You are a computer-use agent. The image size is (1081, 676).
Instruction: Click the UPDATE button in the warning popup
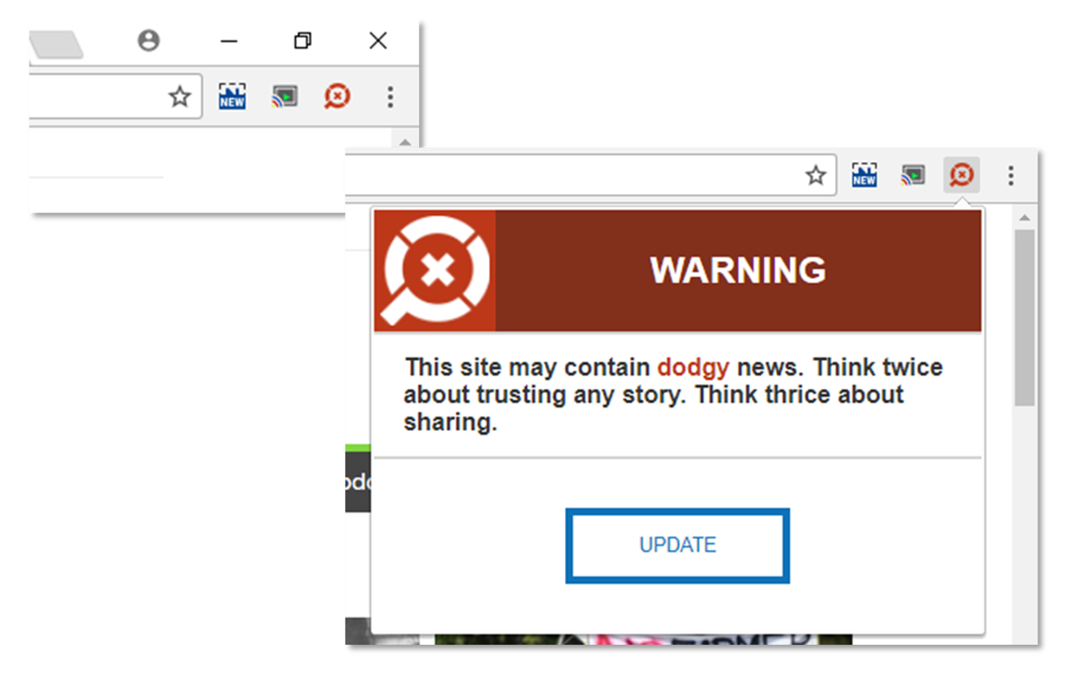click(x=677, y=545)
